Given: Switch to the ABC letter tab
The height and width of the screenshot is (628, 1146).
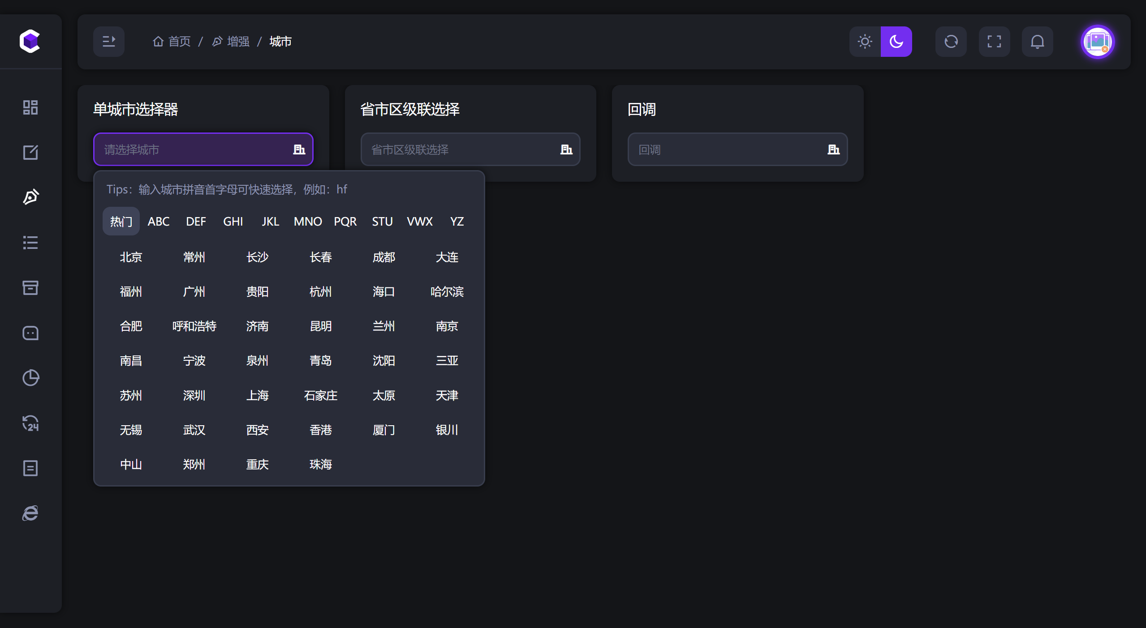Looking at the screenshot, I should coord(158,221).
